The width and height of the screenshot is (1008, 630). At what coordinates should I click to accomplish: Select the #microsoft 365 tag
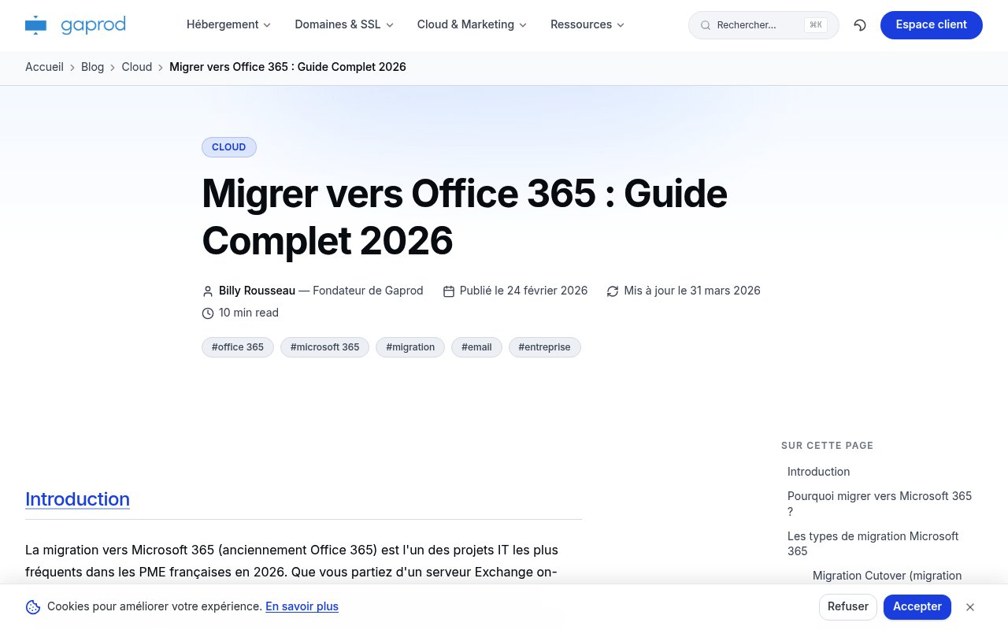coord(324,347)
